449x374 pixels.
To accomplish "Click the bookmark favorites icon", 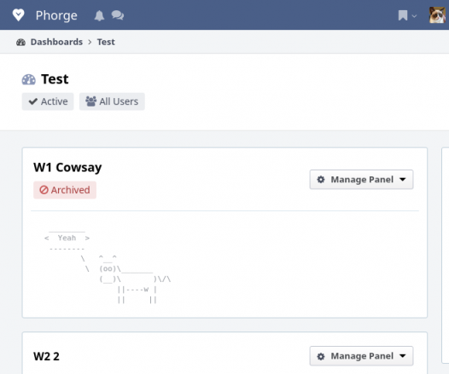I will 403,15.
